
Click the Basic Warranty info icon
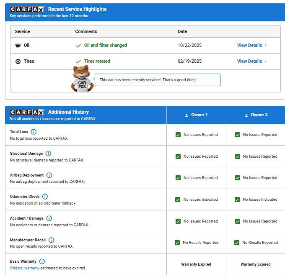42,261
